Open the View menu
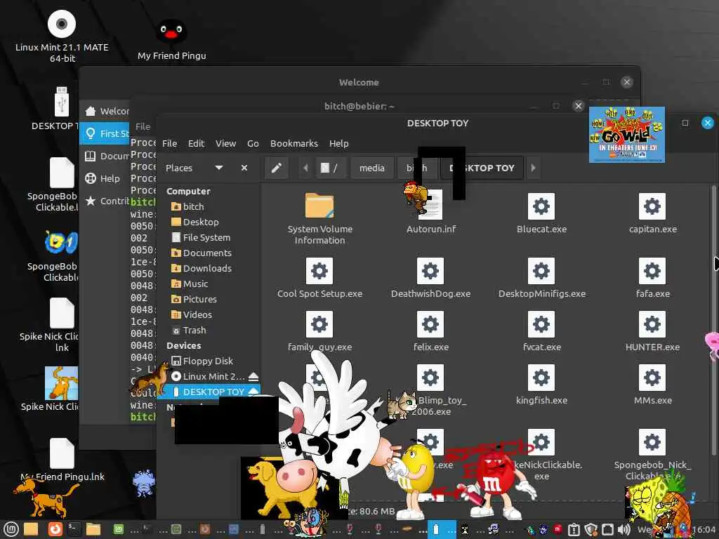This screenshot has width=719, height=539. click(x=225, y=143)
